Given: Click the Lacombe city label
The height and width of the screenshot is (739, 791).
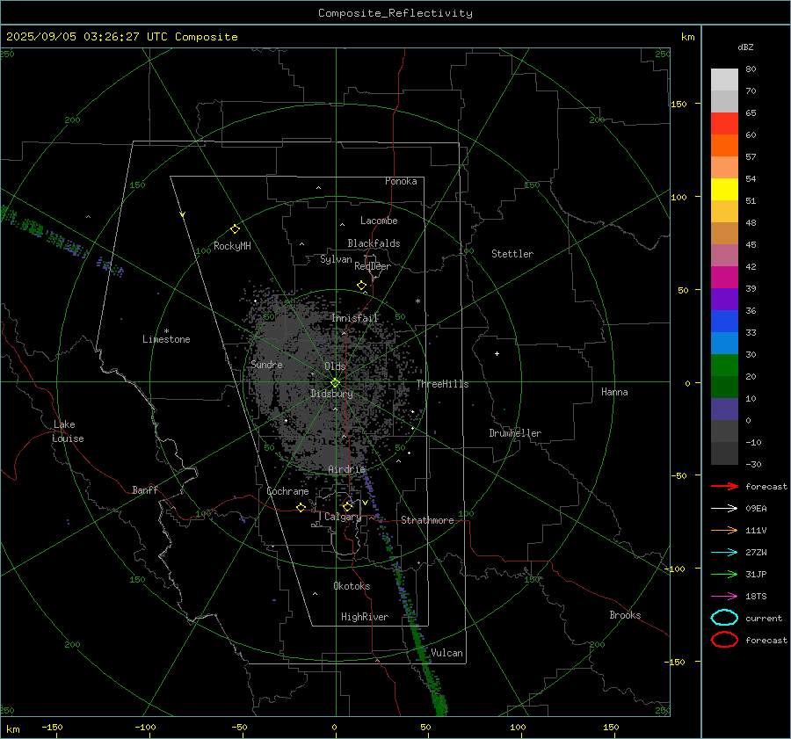Looking at the screenshot, I should [379, 221].
